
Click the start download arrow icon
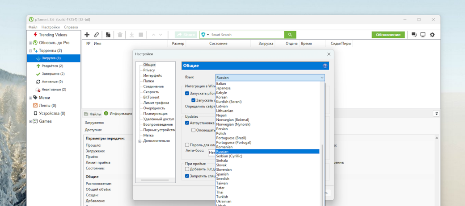pyautogui.click(x=131, y=35)
